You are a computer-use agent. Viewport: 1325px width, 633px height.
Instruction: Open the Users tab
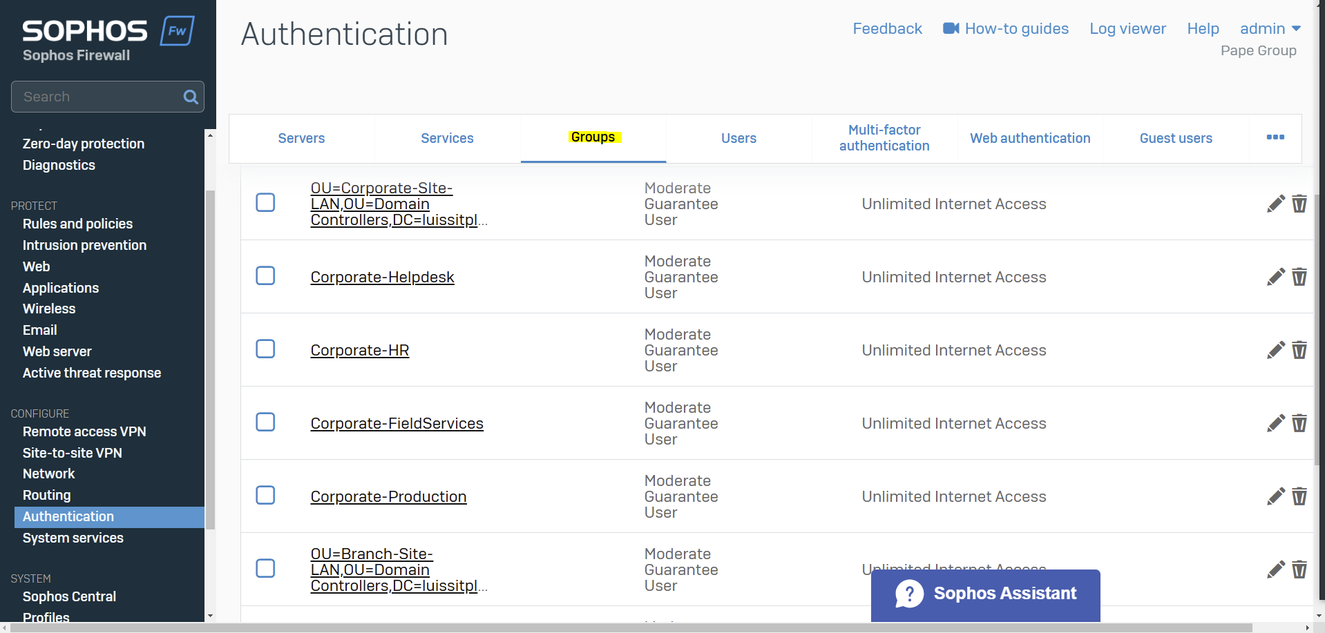point(738,138)
